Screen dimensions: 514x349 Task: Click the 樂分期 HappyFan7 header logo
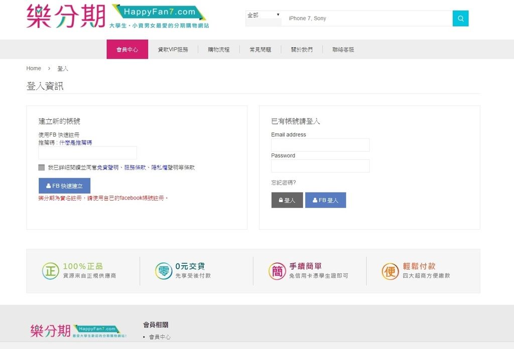(x=117, y=16)
